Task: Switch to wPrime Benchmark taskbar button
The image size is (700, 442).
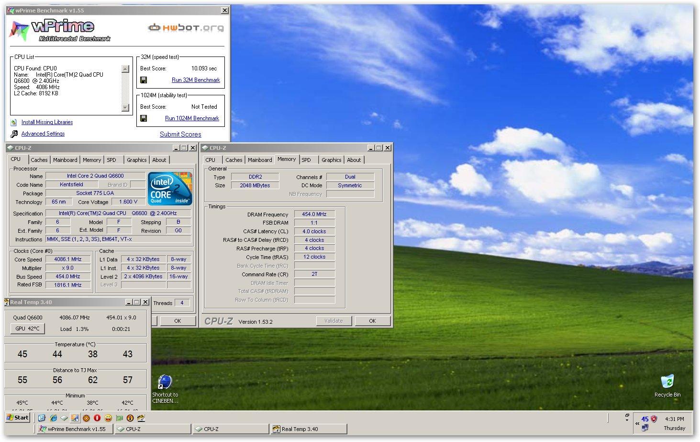Action: (x=75, y=429)
